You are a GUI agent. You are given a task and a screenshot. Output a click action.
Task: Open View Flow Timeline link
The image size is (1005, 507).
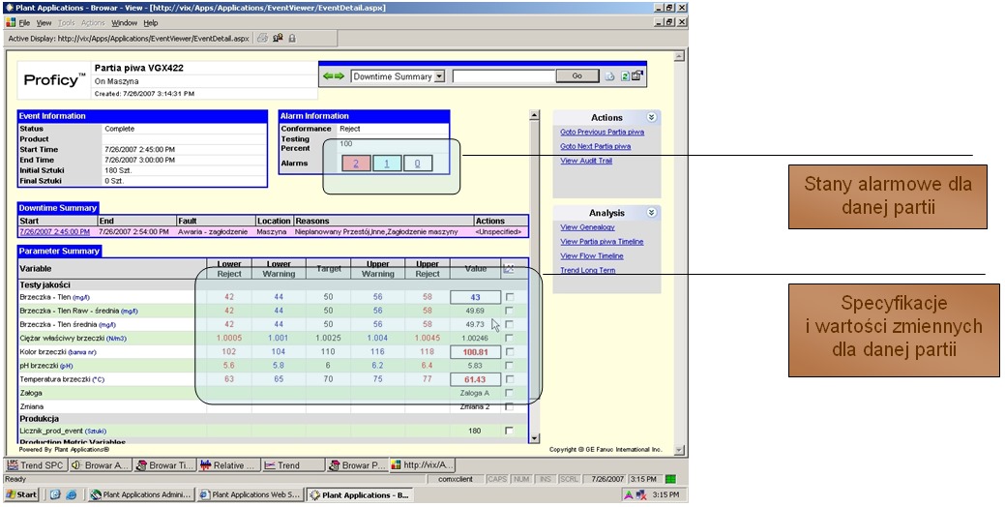[x=592, y=255]
